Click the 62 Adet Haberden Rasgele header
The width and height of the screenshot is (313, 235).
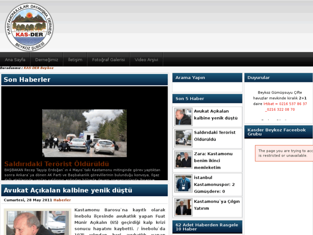click(x=207, y=227)
